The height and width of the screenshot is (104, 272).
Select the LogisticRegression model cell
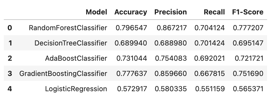[76, 89]
